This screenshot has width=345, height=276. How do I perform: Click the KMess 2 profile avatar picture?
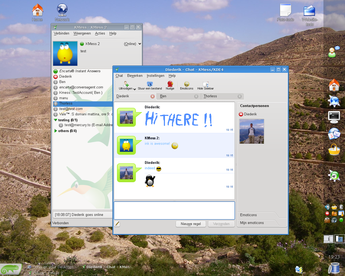pos(65,53)
